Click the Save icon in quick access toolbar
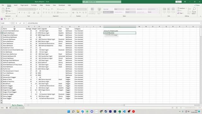Screen dimensions: 202x114 point(2,19)
